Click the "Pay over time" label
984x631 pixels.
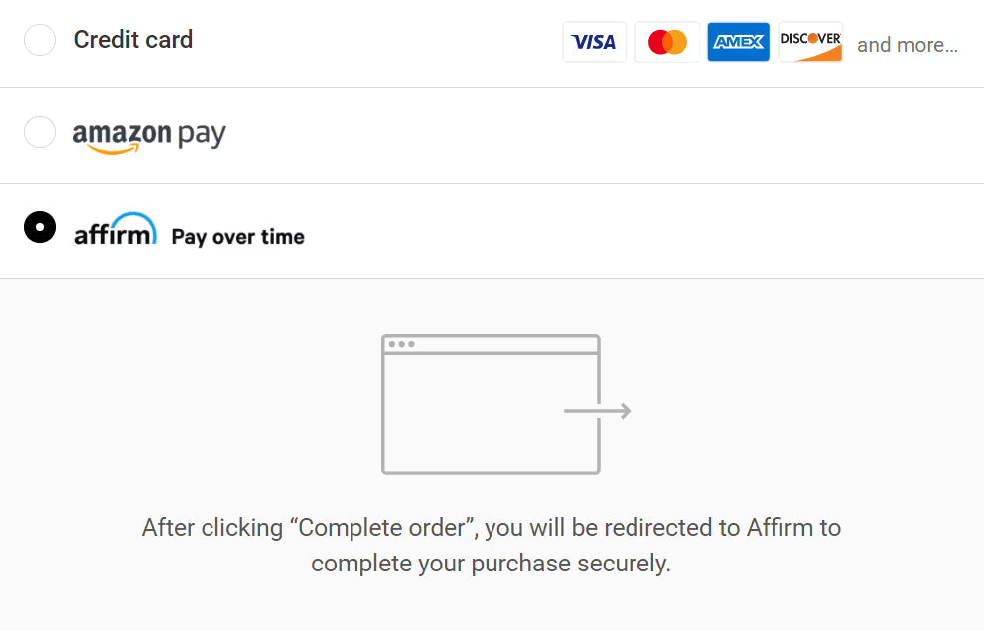pyautogui.click(x=237, y=237)
